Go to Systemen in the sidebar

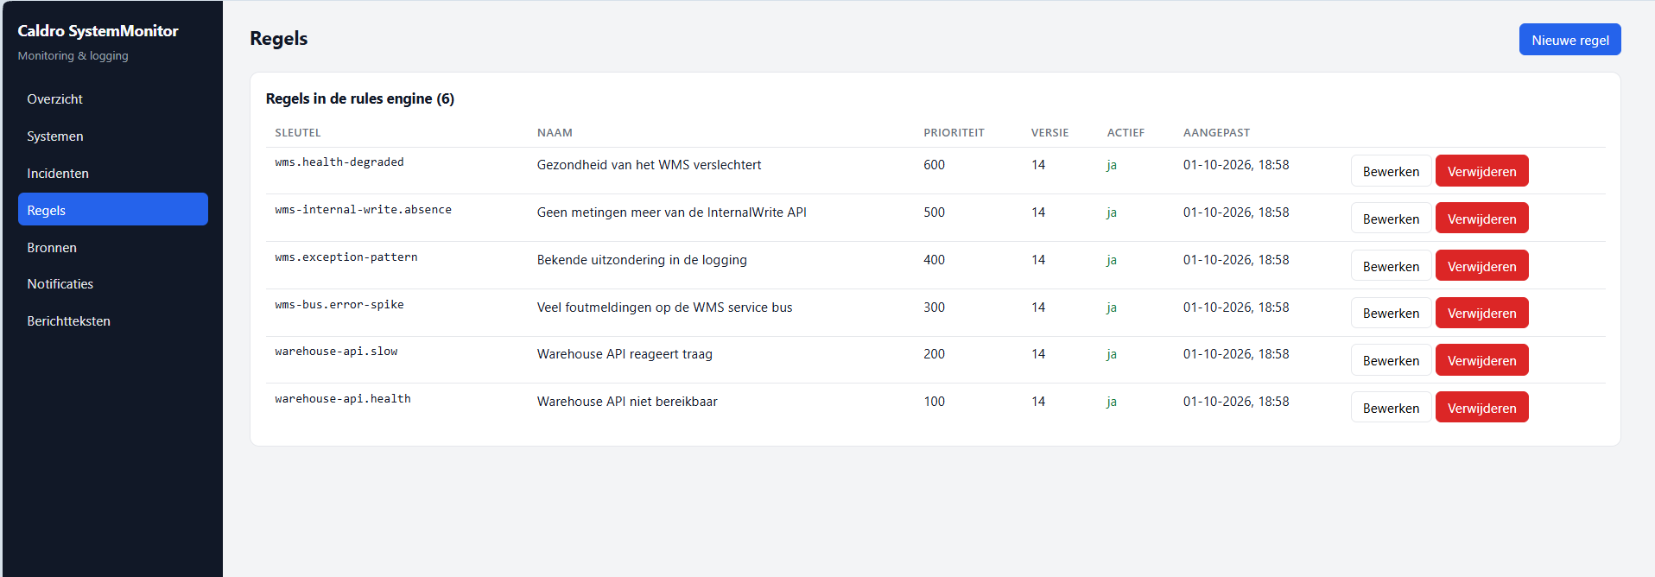pos(112,136)
